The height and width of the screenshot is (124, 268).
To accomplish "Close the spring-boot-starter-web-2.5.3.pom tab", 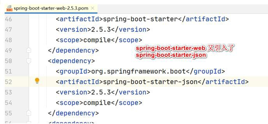I will coord(93,8).
